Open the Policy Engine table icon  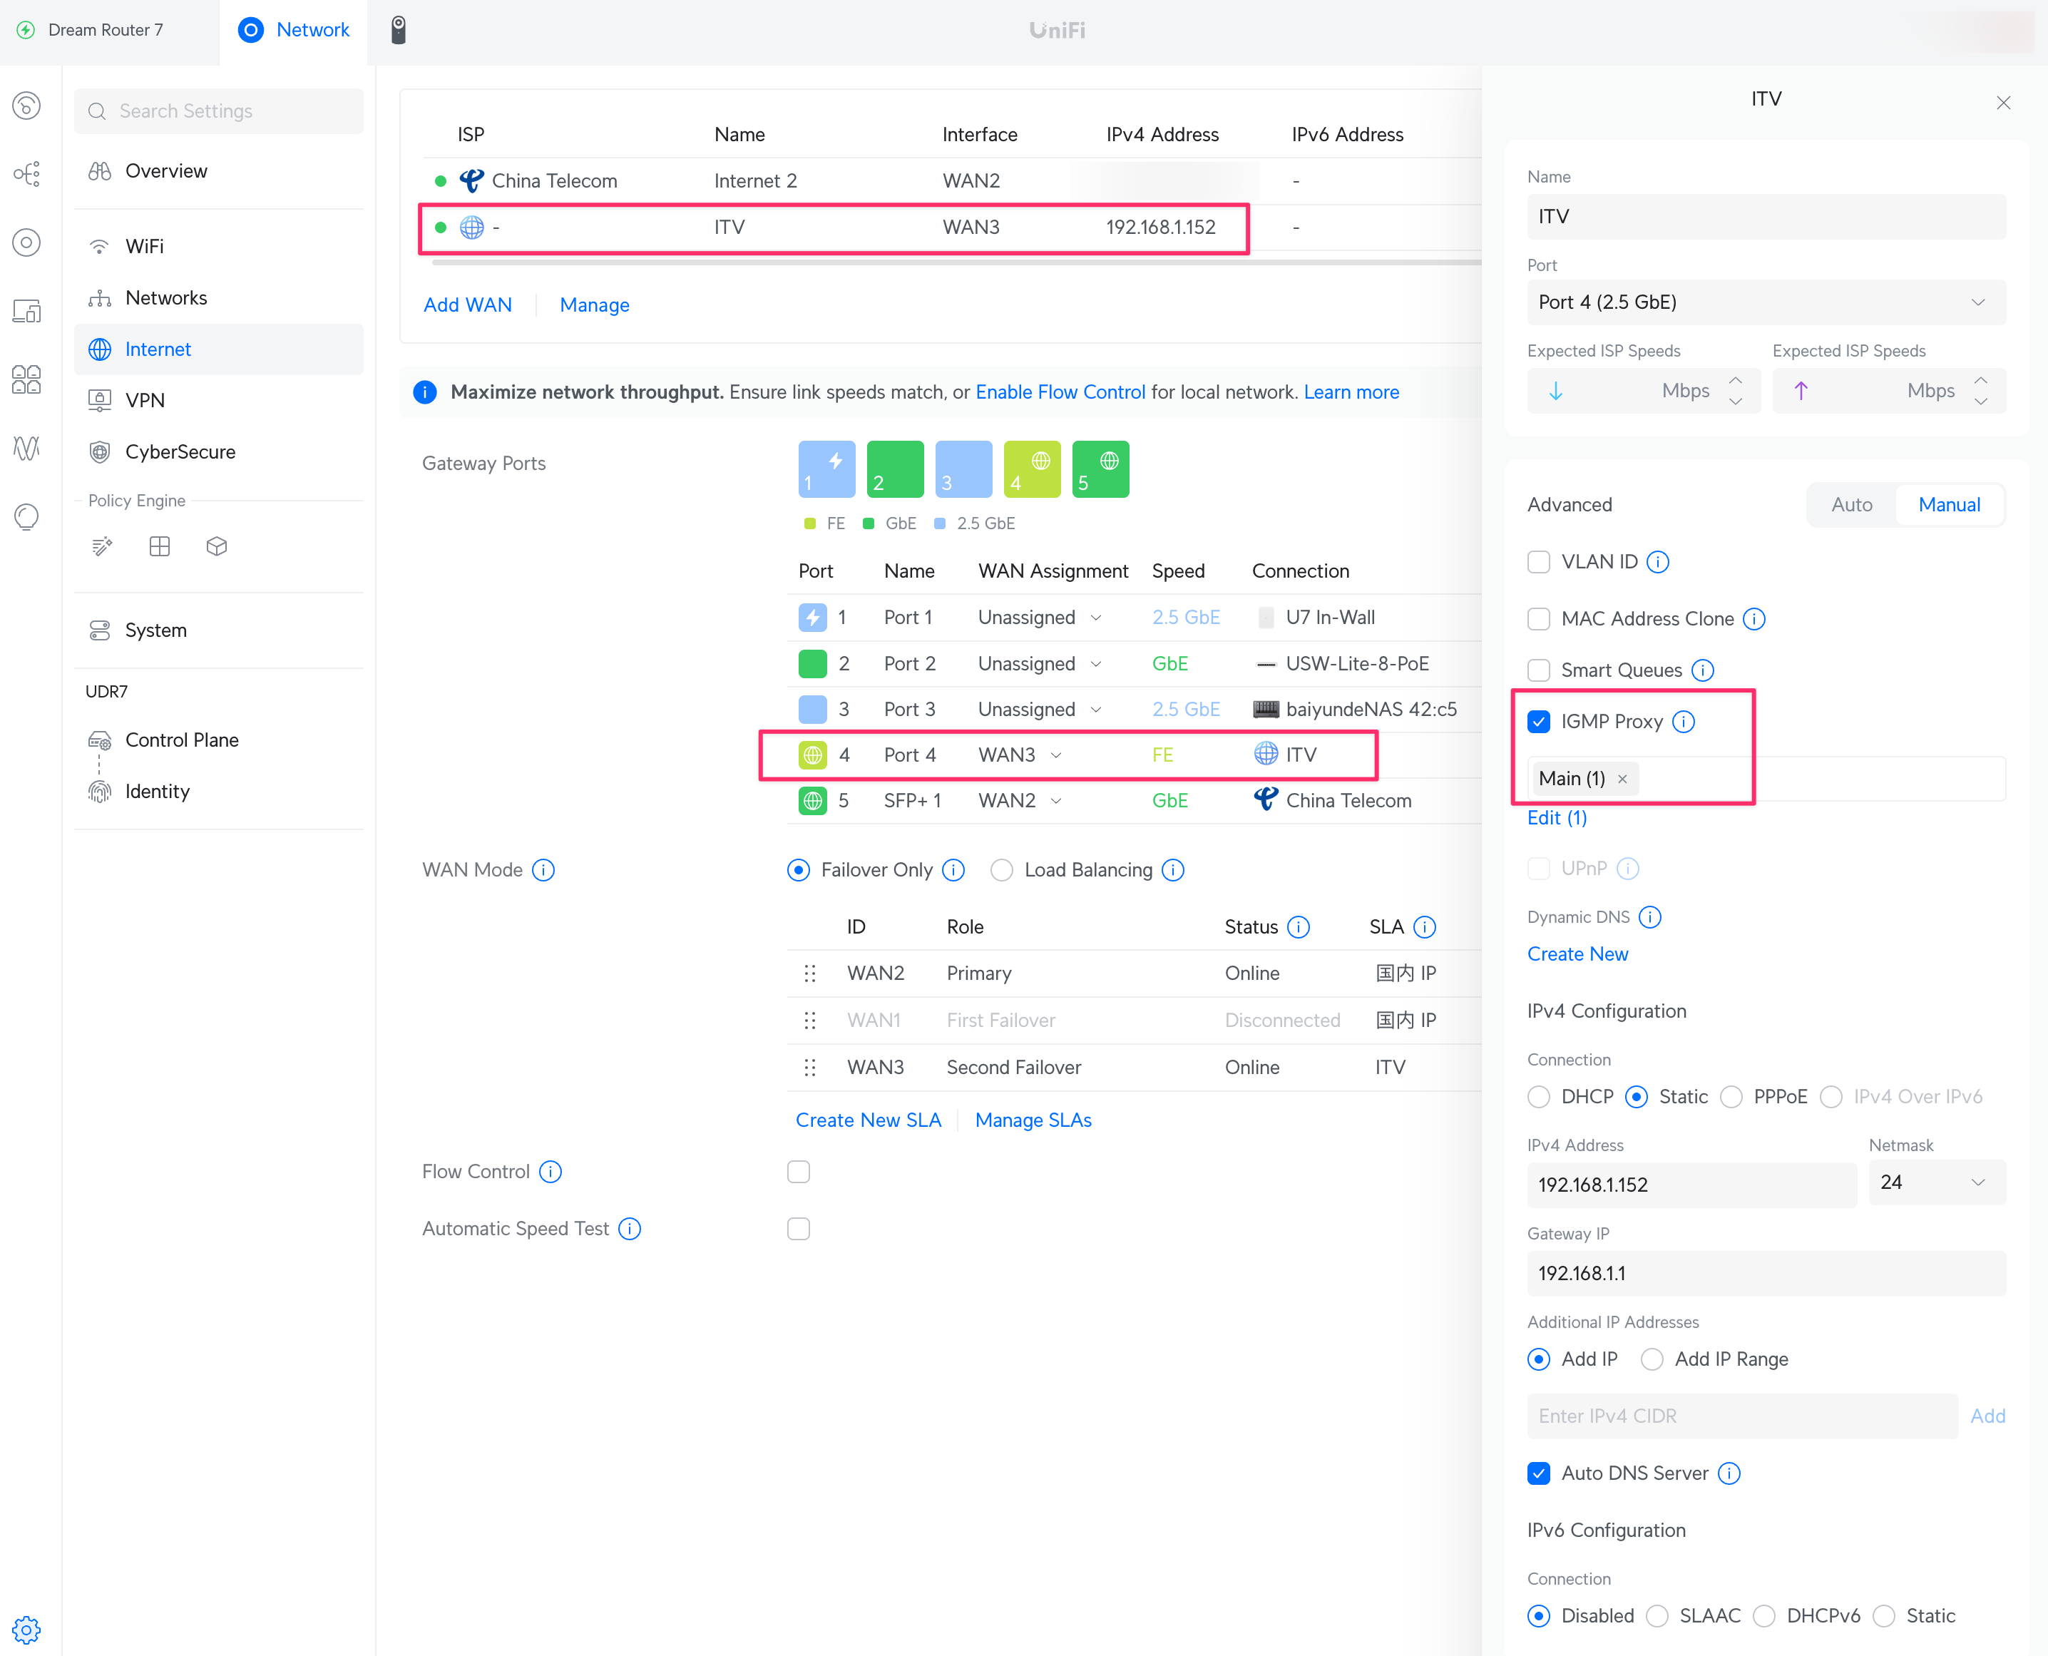159,546
